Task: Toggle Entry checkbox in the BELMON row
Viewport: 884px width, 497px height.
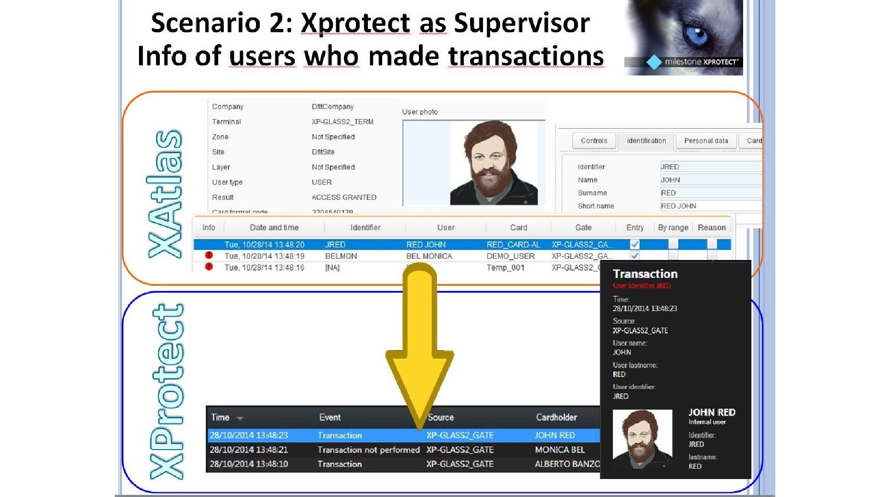Action: click(635, 255)
